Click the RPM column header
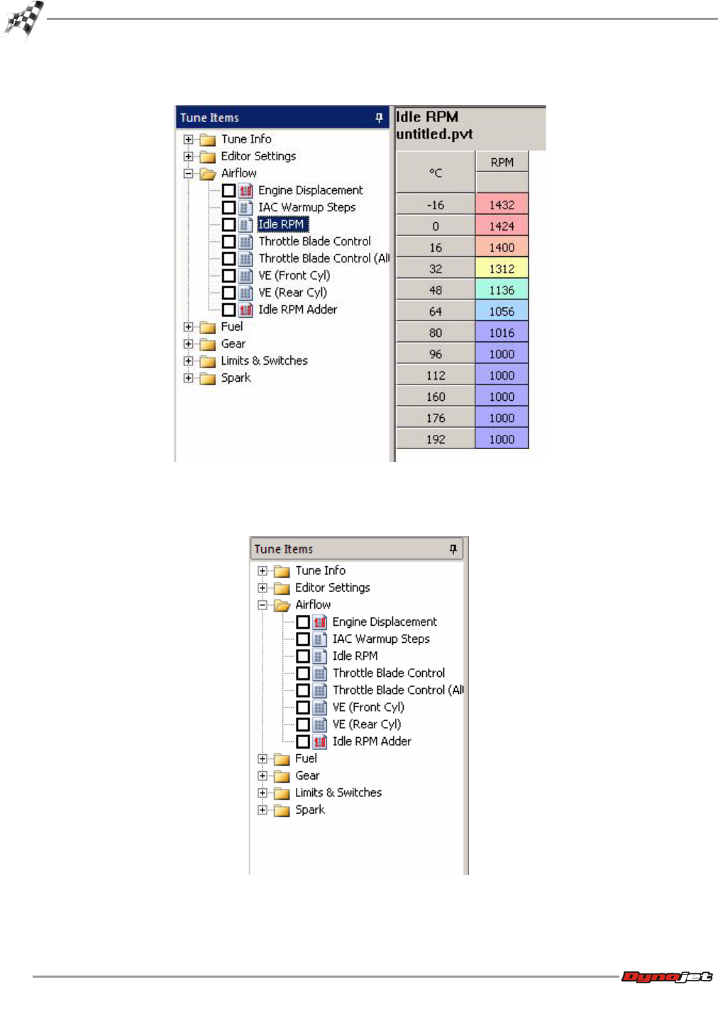This screenshot has height=1016, width=718. point(502,162)
